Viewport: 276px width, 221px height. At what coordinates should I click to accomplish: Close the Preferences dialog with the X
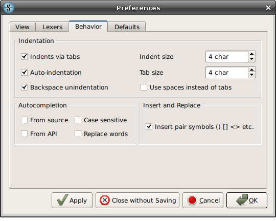(x=268, y=8)
